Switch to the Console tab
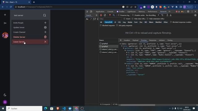This screenshot has height=111, width=198. [110, 12]
